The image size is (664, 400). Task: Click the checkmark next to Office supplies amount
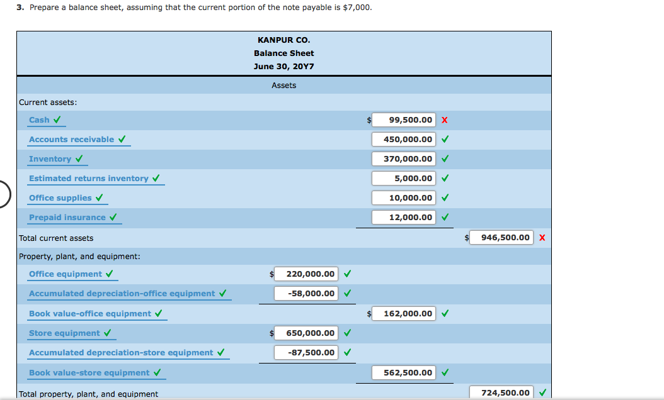click(445, 197)
